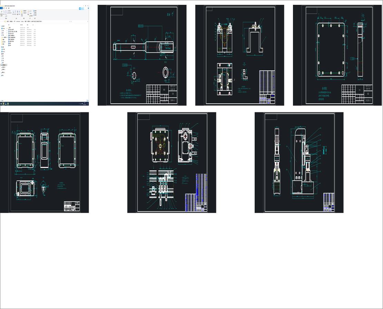Viewport: 383px width, 309px height.
Task: Open the housing frame multi-view drawing thumbnail
Action: pos(44,163)
